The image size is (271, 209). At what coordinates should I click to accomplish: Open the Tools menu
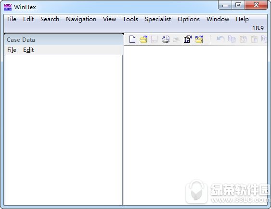coord(130,19)
